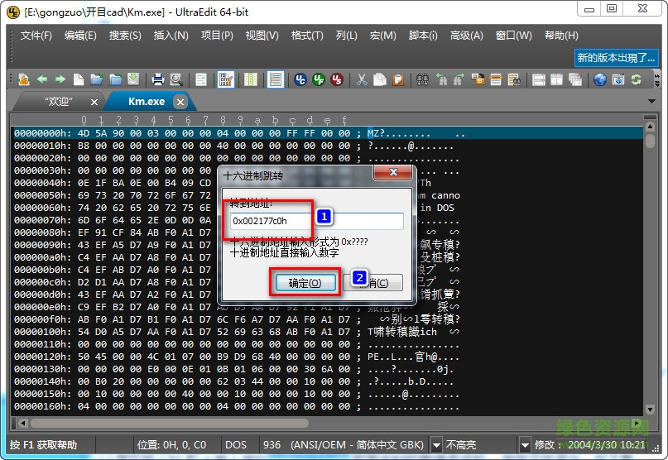Click the first toolbar icon with orange figure
Image resolution: width=668 pixels, height=460 pixels.
click(x=24, y=79)
